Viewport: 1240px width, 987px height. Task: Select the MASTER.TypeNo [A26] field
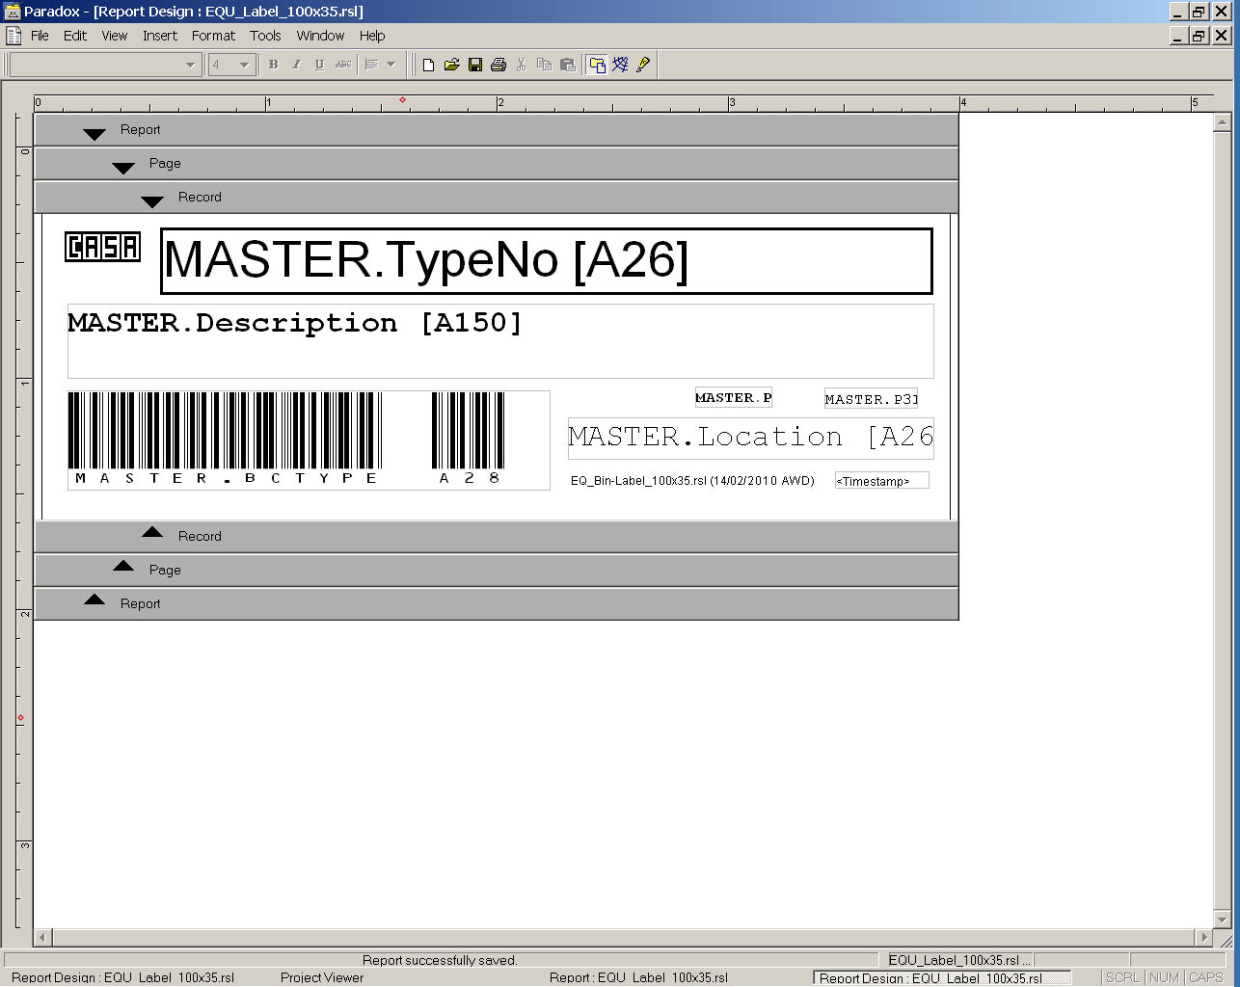(547, 261)
